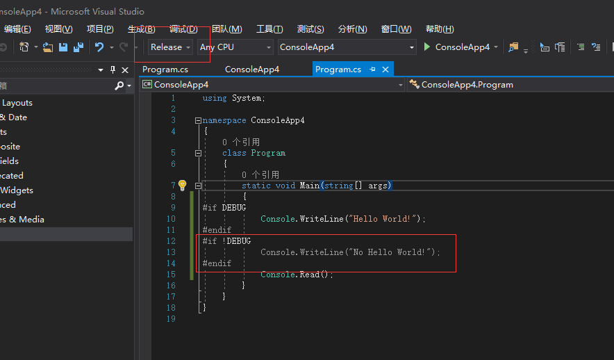The image size is (614, 360).
Task: Collapse the namespace ConsoleApp4 block
Action: [198, 121]
